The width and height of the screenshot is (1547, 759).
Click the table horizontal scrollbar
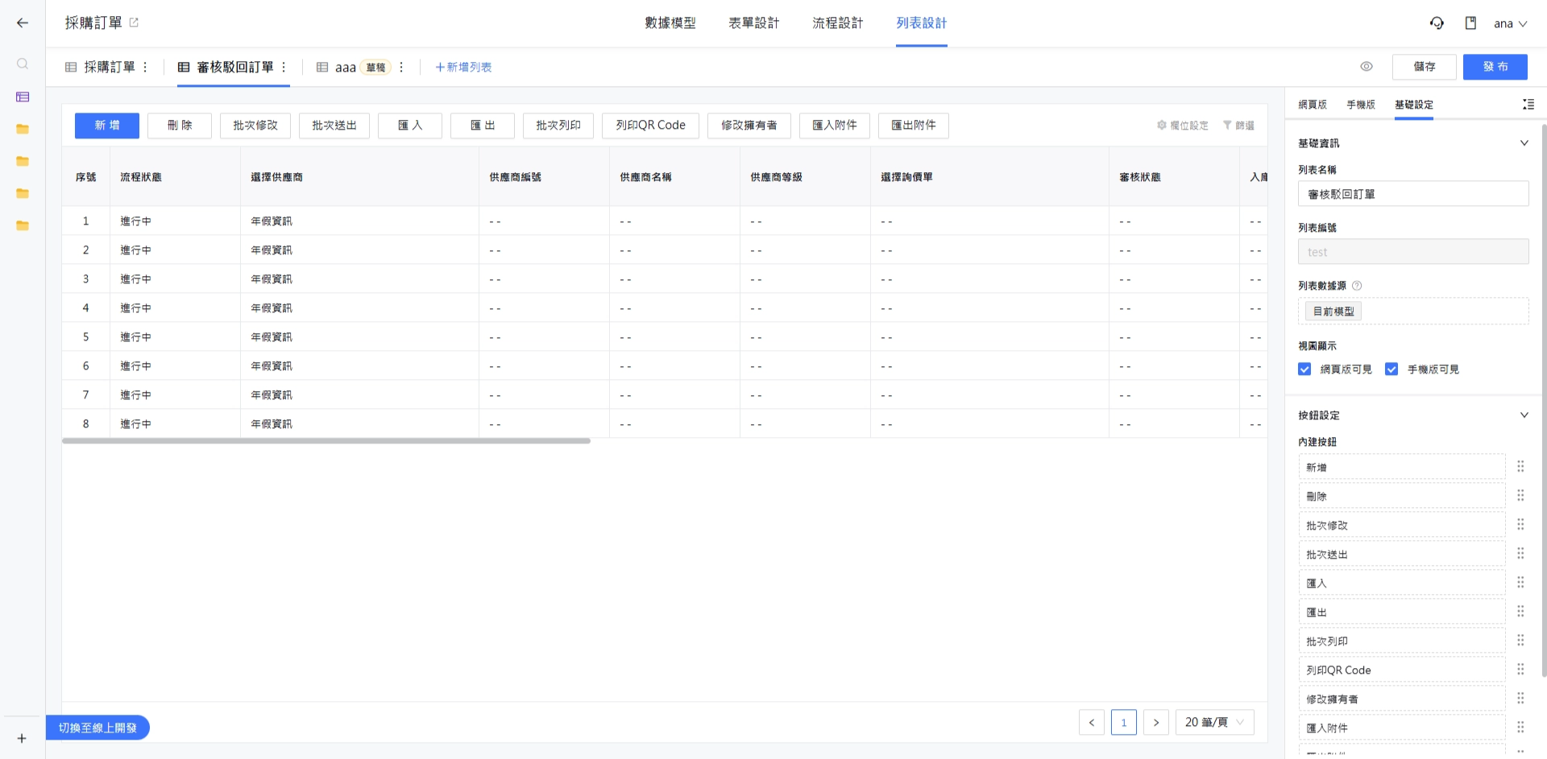(x=326, y=441)
